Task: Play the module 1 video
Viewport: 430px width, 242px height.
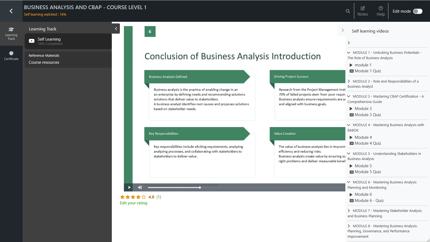Action: (x=360, y=65)
